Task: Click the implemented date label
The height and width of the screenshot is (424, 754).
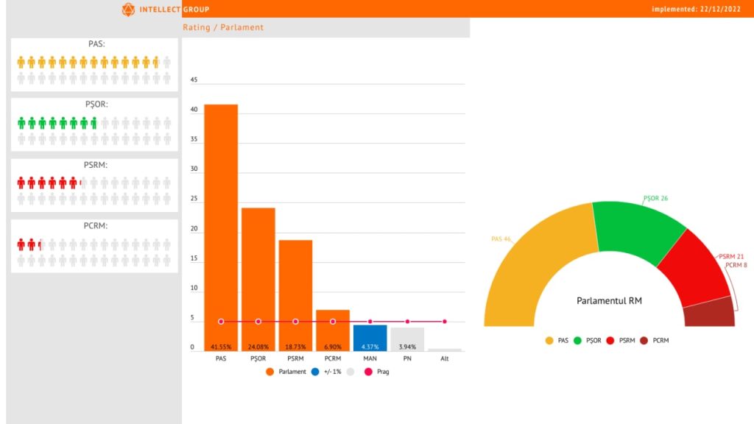Action: pyautogui.click(x=697, y=9)
